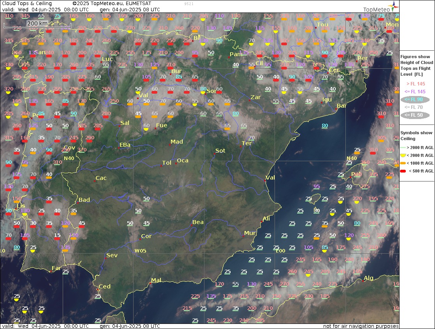The width and height of the screenshot is (435, 329).
Task: Click the 'Fue' city label
Action: pos(162,125)
